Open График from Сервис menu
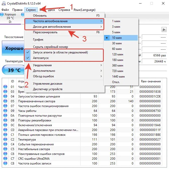The height and width of the screenshot is (169, 169). pyautogui.click(x=64, y=40)
